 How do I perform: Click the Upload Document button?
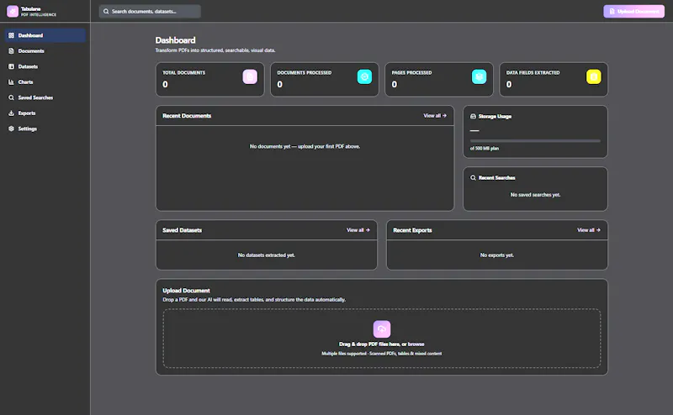tap(634, 12)
